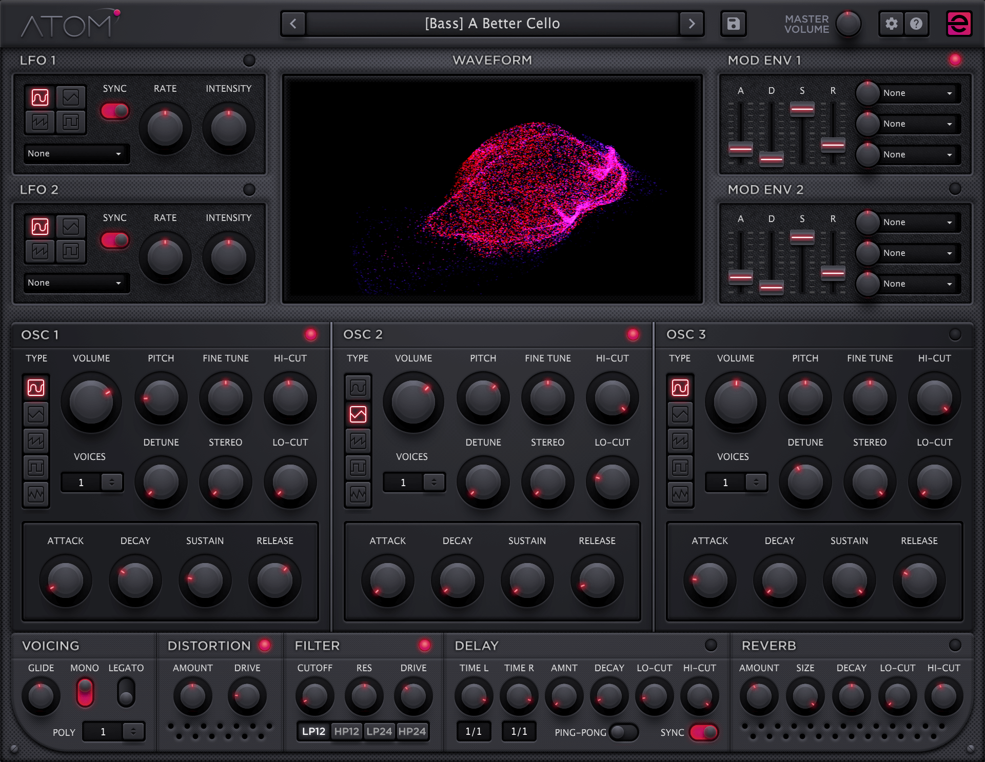Turn on the OSC 3 power LED
The height and width of the screenshot is (762, 985).
pos(955,334)
